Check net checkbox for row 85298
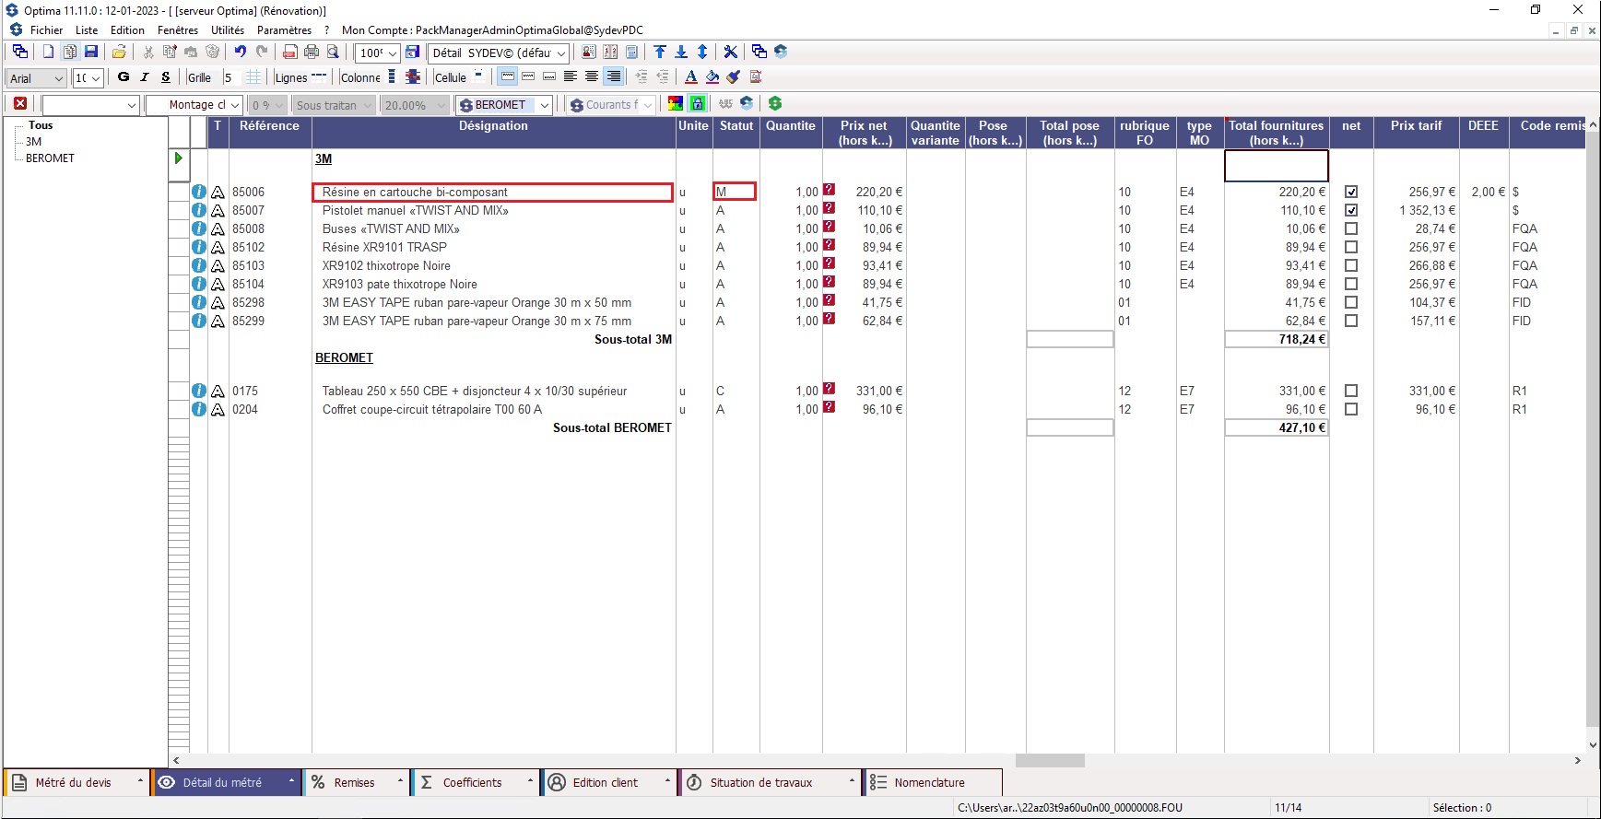Viewport: 1601px width, 819px height. tap(1351, 302)
